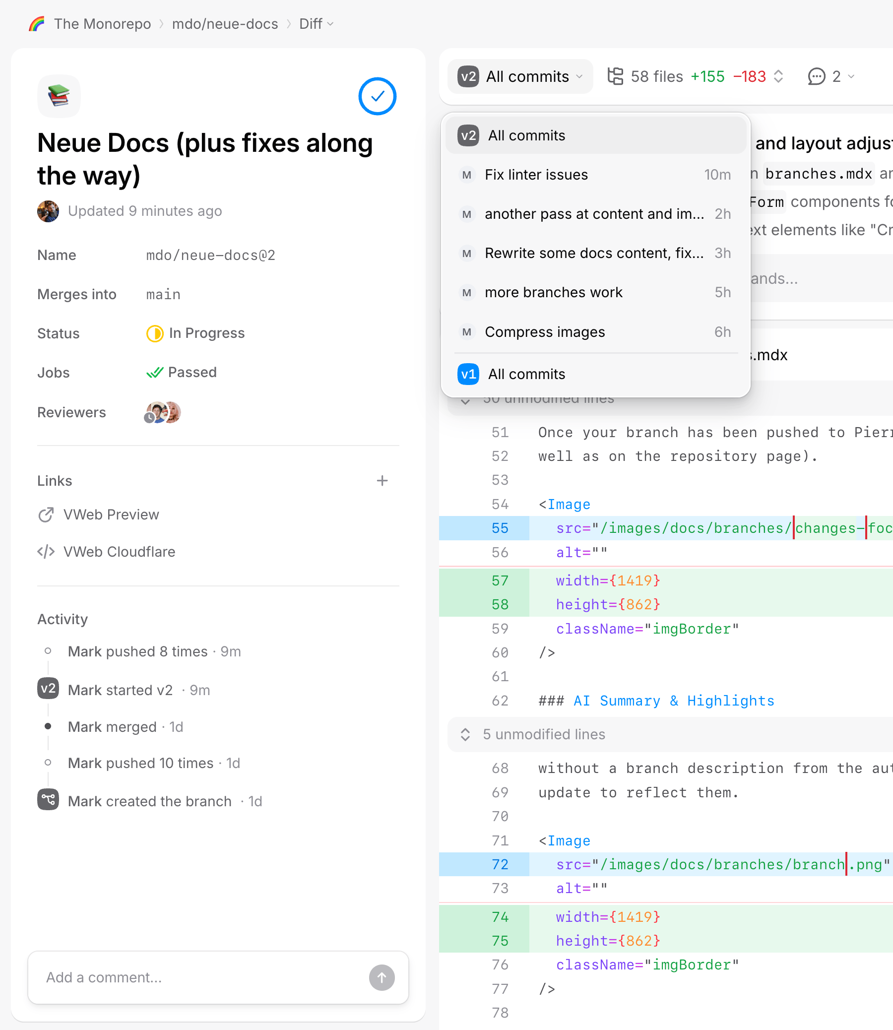Open the Diff breadcrumb dropdown
This screenshot has width=893, height=1030.
coord(317,24)
